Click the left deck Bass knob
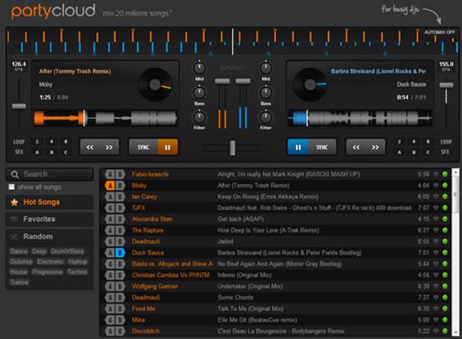This screenshot has height=339, width=462. point(199,93)
